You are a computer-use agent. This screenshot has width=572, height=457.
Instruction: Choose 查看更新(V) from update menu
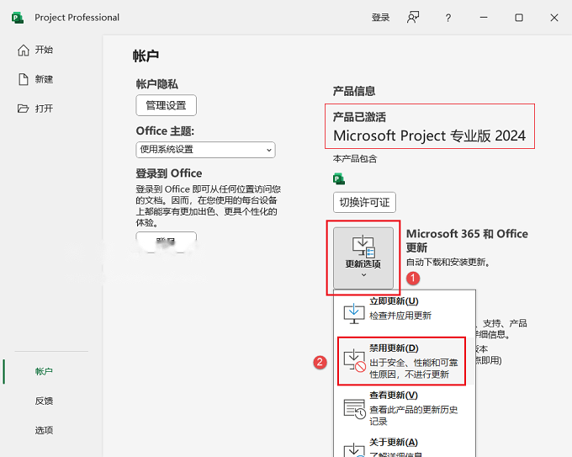405,407
